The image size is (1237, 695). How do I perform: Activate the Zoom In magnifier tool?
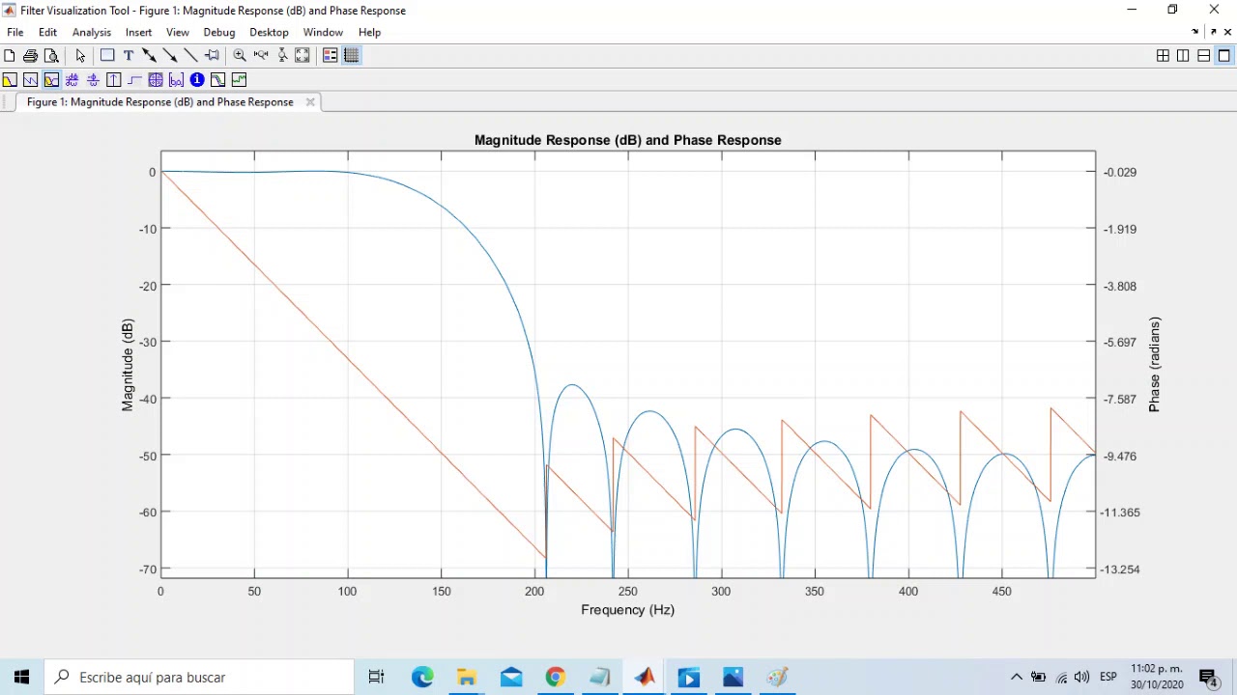click(240, 56)
